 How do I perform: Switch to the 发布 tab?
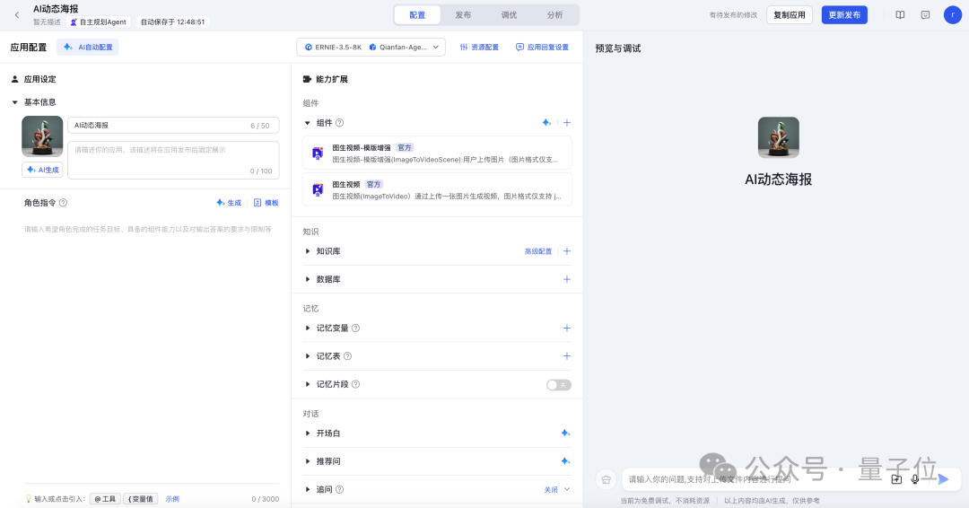click(463, 15)
